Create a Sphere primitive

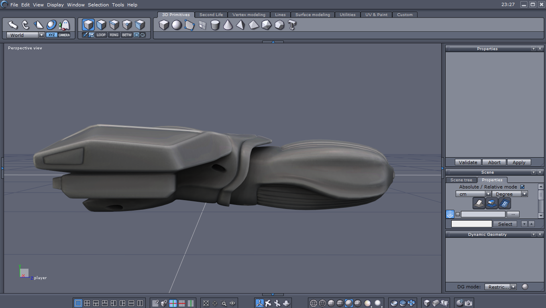177,25
